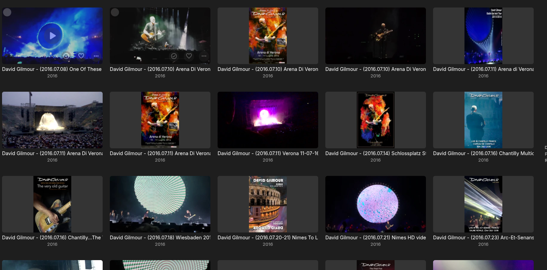Open the Nimes HD video moon-screen thumbnail

[375, 204]
